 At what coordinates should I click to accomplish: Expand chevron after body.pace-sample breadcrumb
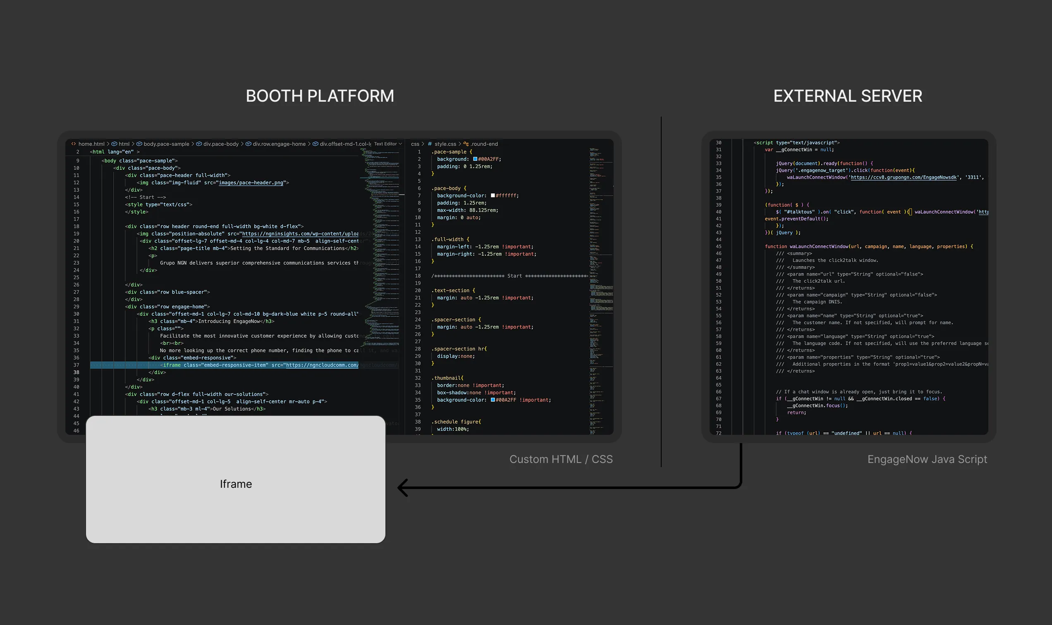193,144
